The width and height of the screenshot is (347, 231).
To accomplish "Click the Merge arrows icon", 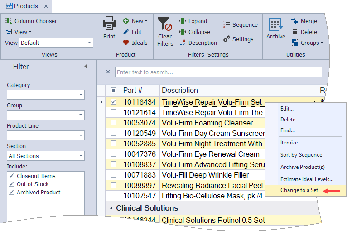I will [294, 21].
